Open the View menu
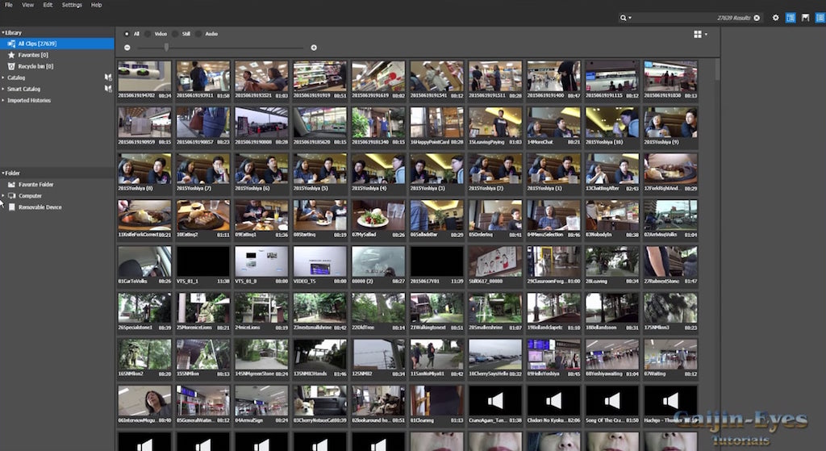The image size is (826, 451). click(x=27, y=5)
